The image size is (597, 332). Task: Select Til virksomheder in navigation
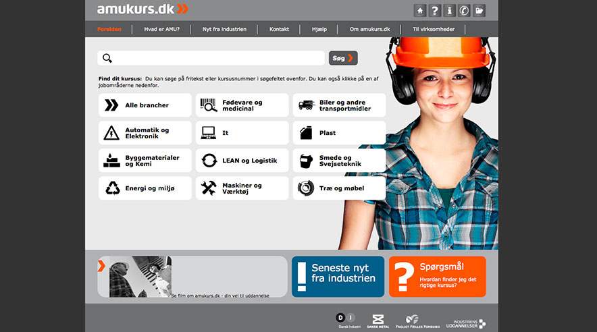coord(433,29)
